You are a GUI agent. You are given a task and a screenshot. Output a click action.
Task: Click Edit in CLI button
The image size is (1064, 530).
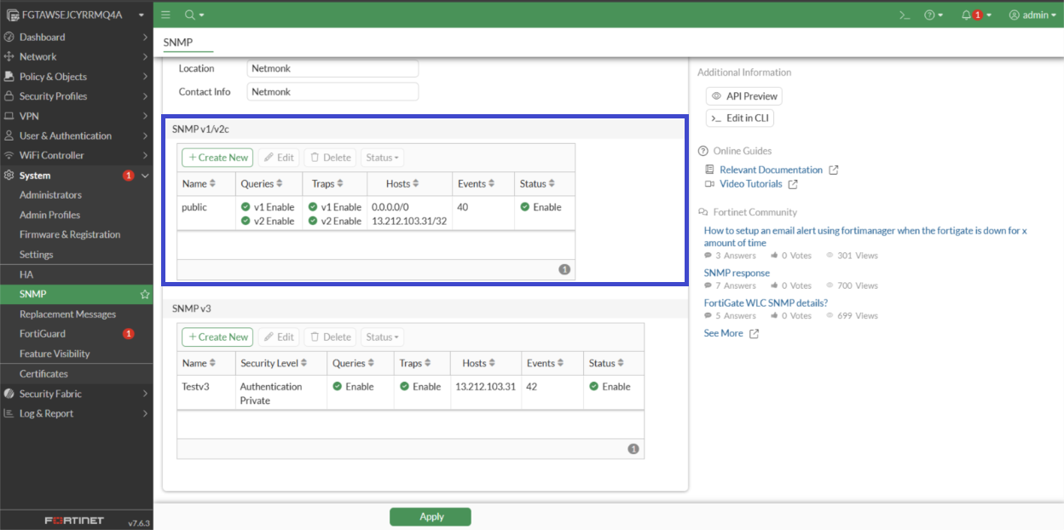(740, 118)
